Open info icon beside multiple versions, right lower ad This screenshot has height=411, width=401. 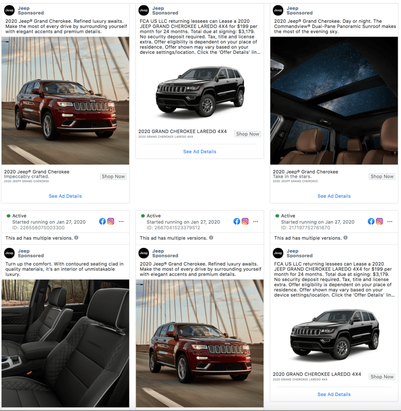(345, 238)
